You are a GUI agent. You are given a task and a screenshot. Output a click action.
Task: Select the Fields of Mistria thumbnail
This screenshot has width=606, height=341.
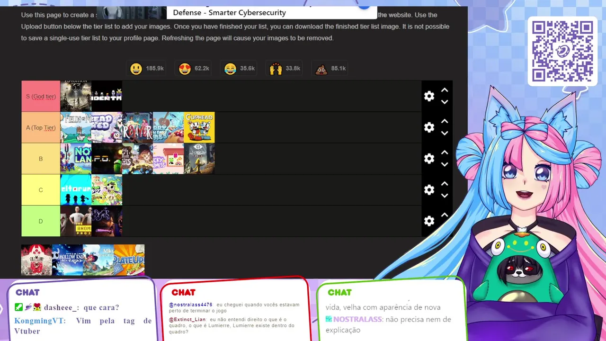click(x=76, y=127)
